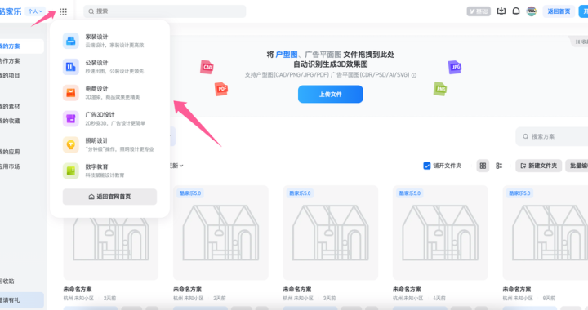Viewport: 588px width, 310px height.
Task: Click the info icon after supported formats
Action: [414, 75]
